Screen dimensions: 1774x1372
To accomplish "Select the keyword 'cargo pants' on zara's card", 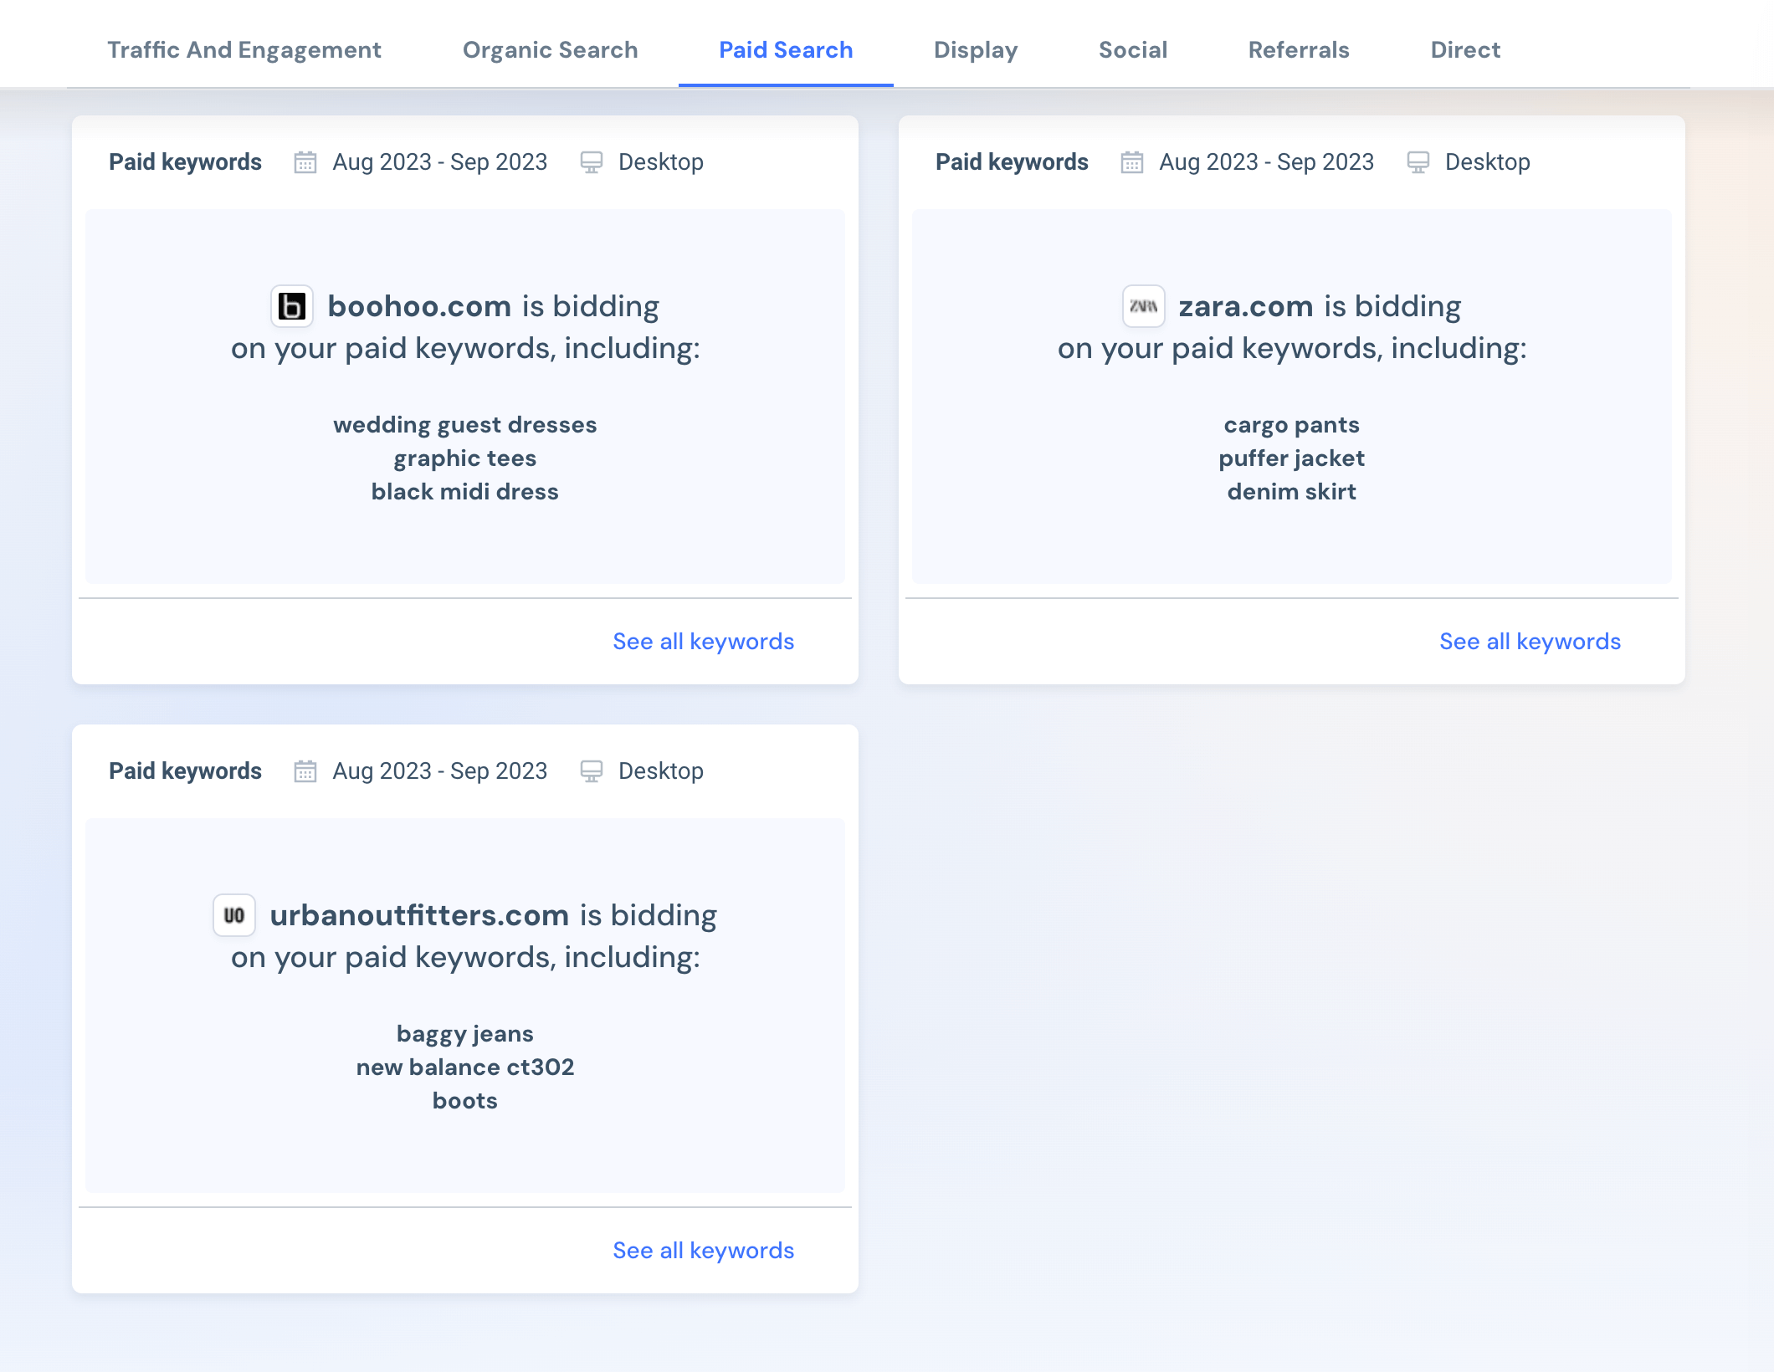I will [1291, 424].
